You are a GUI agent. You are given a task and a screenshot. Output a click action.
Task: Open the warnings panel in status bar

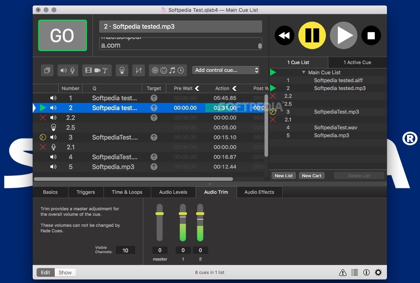pyautogui.click(x=342, y=272)
